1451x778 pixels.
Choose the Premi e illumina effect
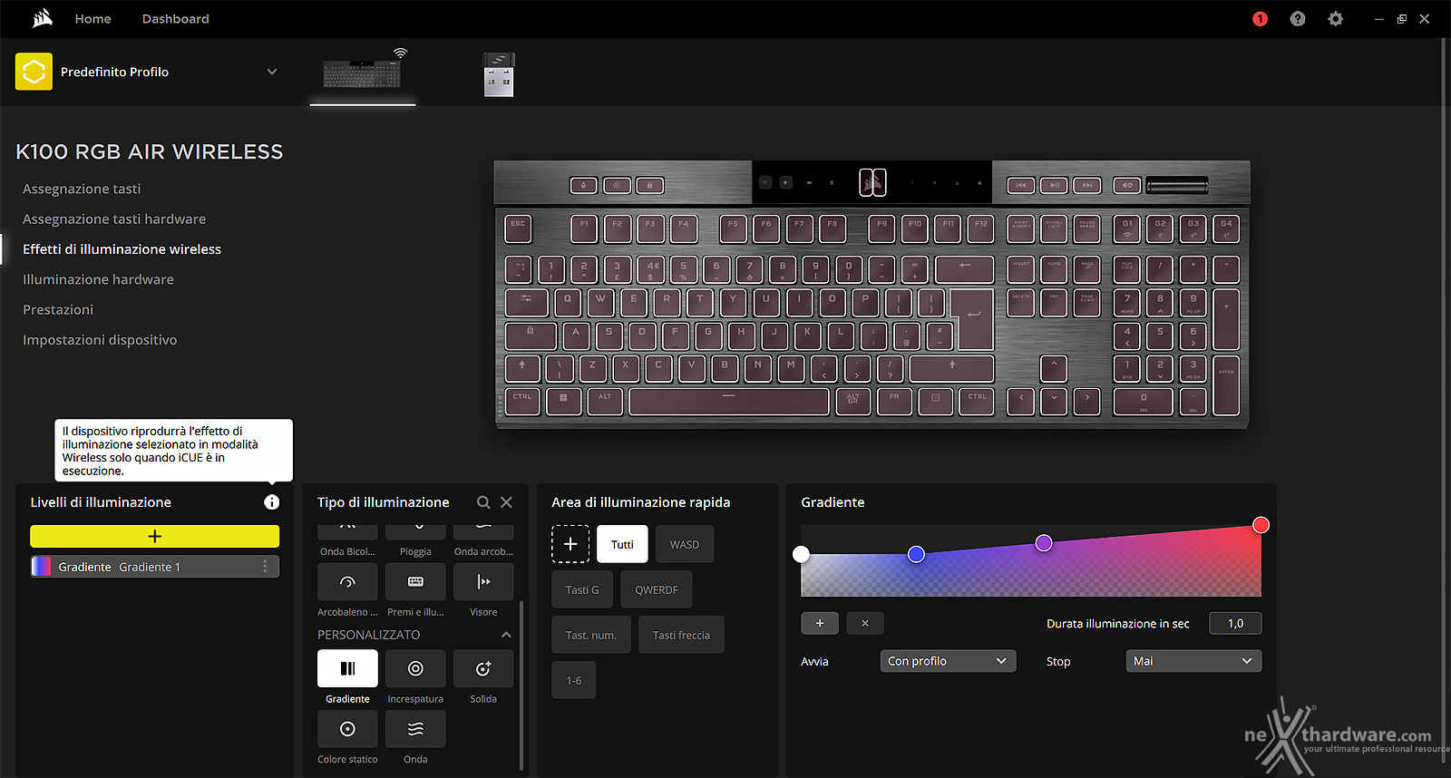tap(415, 582)
